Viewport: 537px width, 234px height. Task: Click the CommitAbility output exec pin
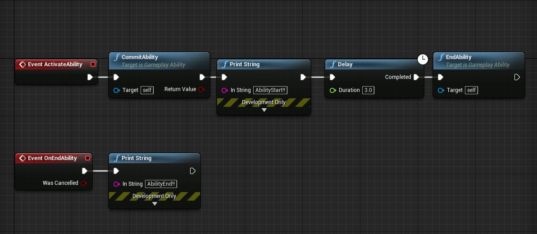tap(202, 77)
